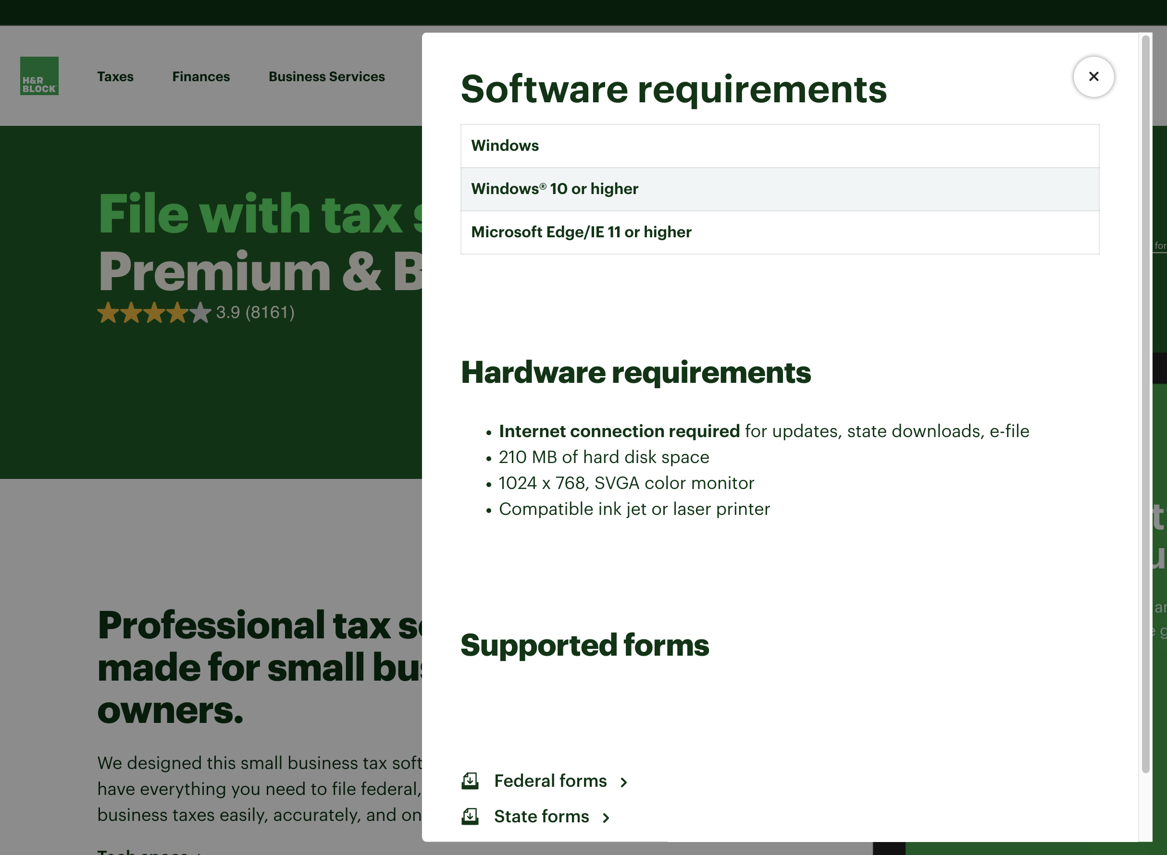1167x855 pixels.
Task: Open the Business Services navigation menu
Action: [326, 76]
